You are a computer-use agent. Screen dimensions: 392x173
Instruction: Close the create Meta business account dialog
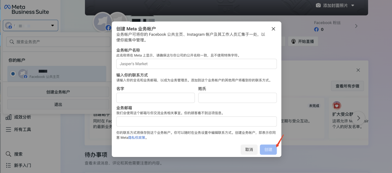tap(273, 29)
